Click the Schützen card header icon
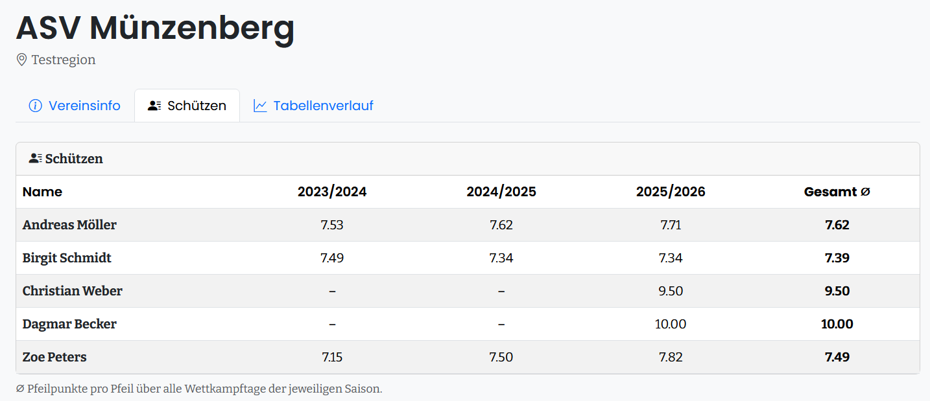930x401 pixels. point(35,159)
